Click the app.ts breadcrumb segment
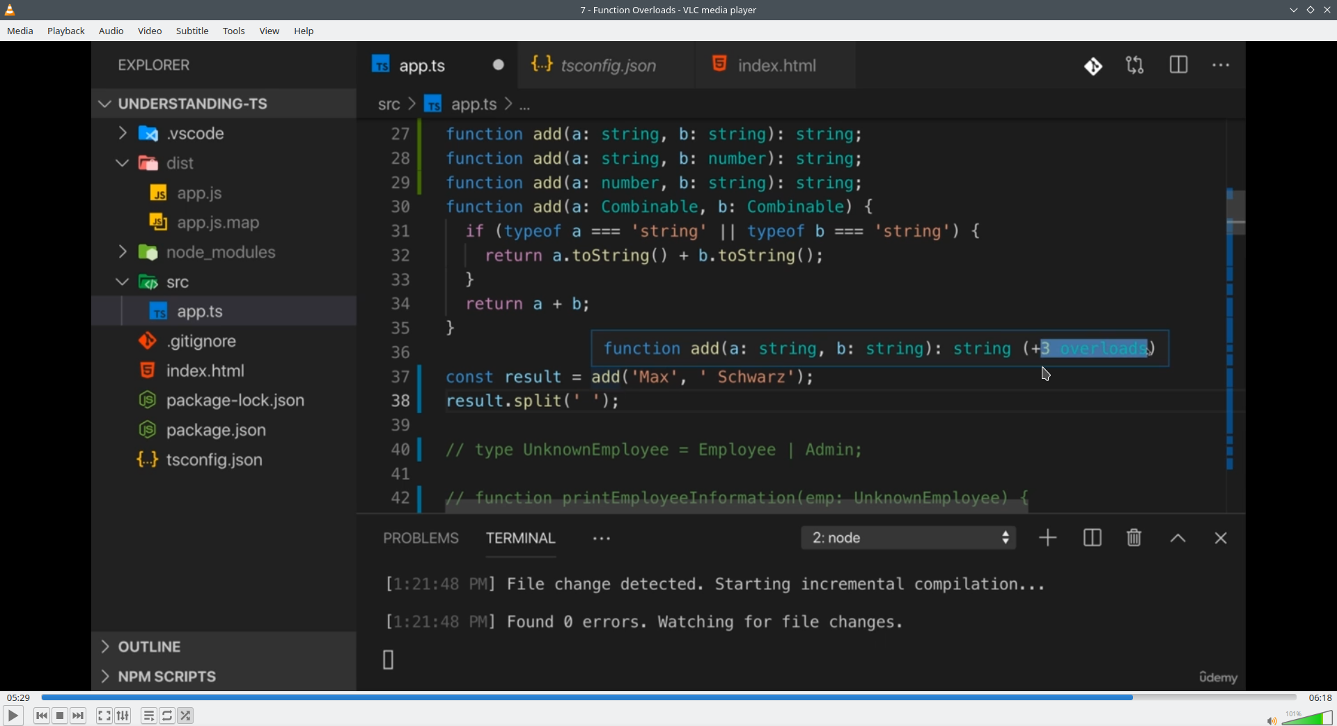Screen dimensions: 1337x726 [x=474, y=105]
